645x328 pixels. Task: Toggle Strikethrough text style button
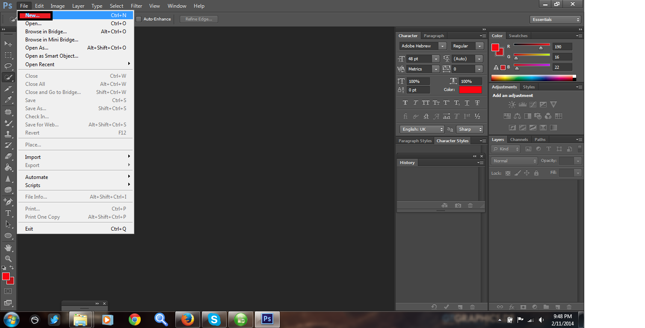477,103
